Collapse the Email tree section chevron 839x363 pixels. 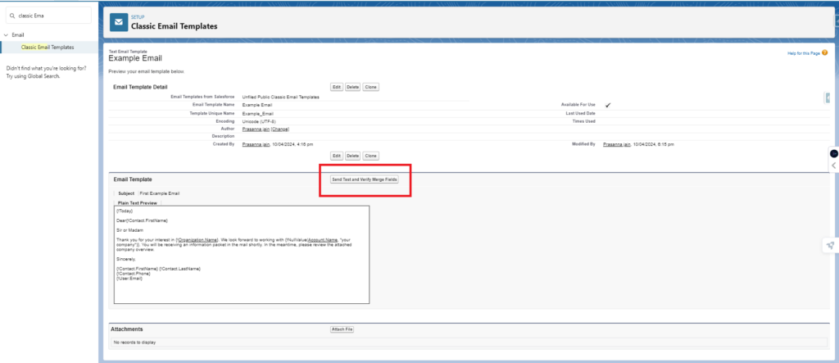tap(7, 35)
